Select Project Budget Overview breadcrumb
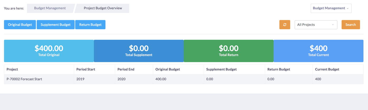The height and width of the screenshot is (110, 368). click(103, 8)
